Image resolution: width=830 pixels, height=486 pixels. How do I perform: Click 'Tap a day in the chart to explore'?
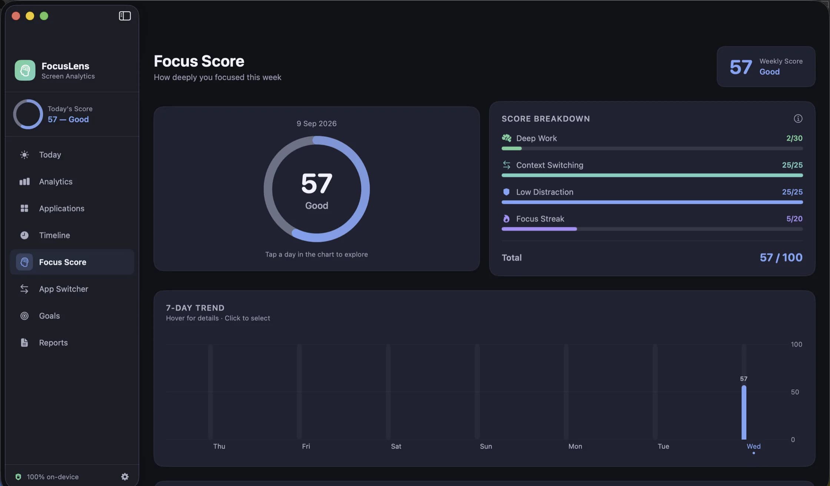[316, 254]
